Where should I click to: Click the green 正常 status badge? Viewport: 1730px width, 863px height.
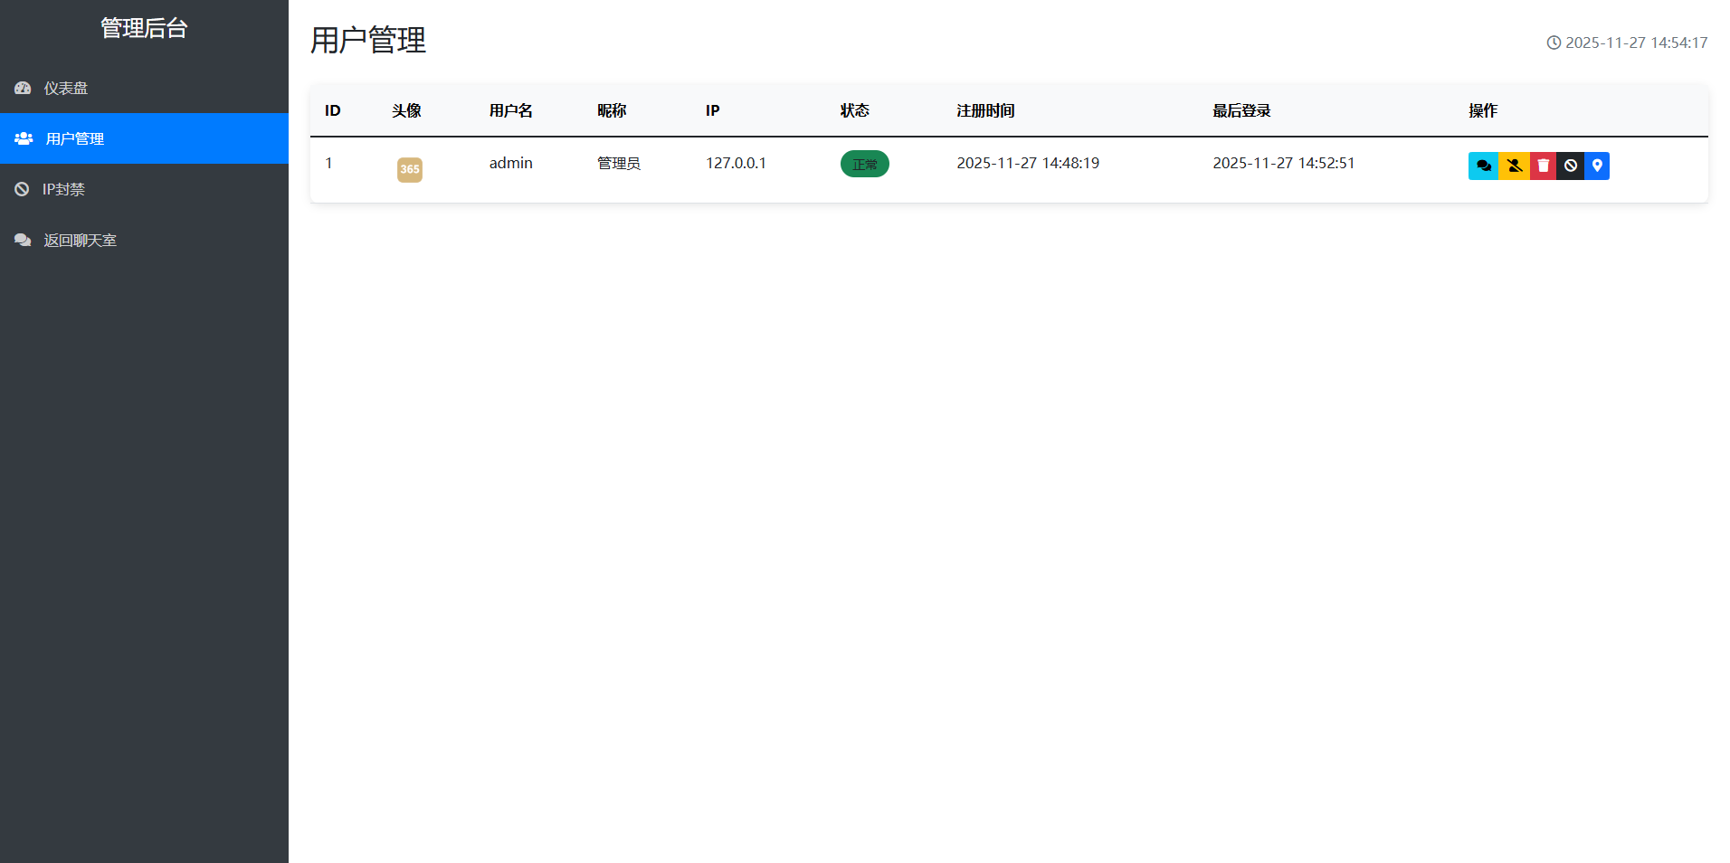click(x=864, y=164)
